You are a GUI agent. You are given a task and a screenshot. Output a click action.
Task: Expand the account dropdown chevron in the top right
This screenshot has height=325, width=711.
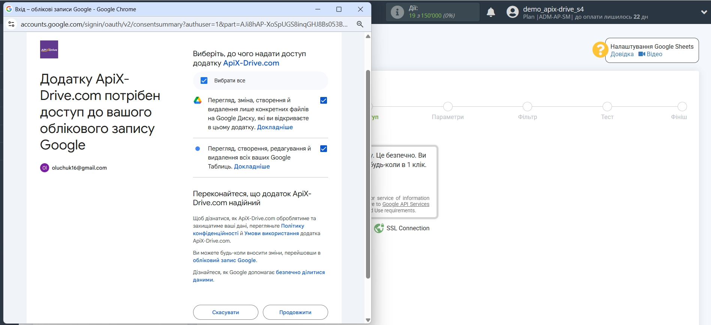pos(704,12)
